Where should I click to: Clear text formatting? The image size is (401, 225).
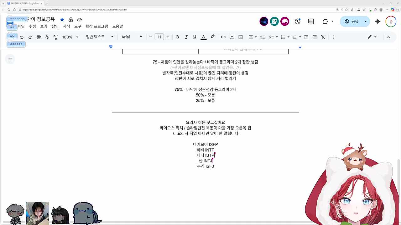323,37
